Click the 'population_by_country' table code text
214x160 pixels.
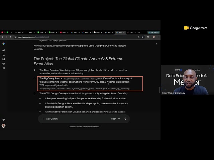coord(116,89)
